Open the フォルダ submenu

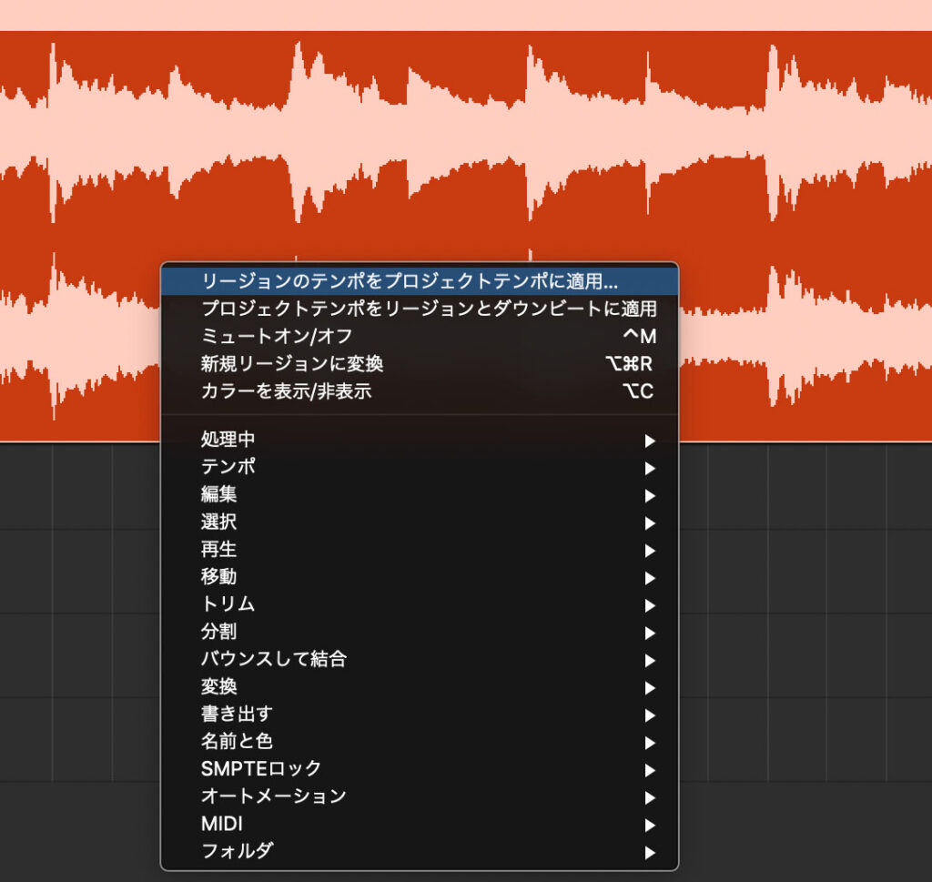[420, 851]
